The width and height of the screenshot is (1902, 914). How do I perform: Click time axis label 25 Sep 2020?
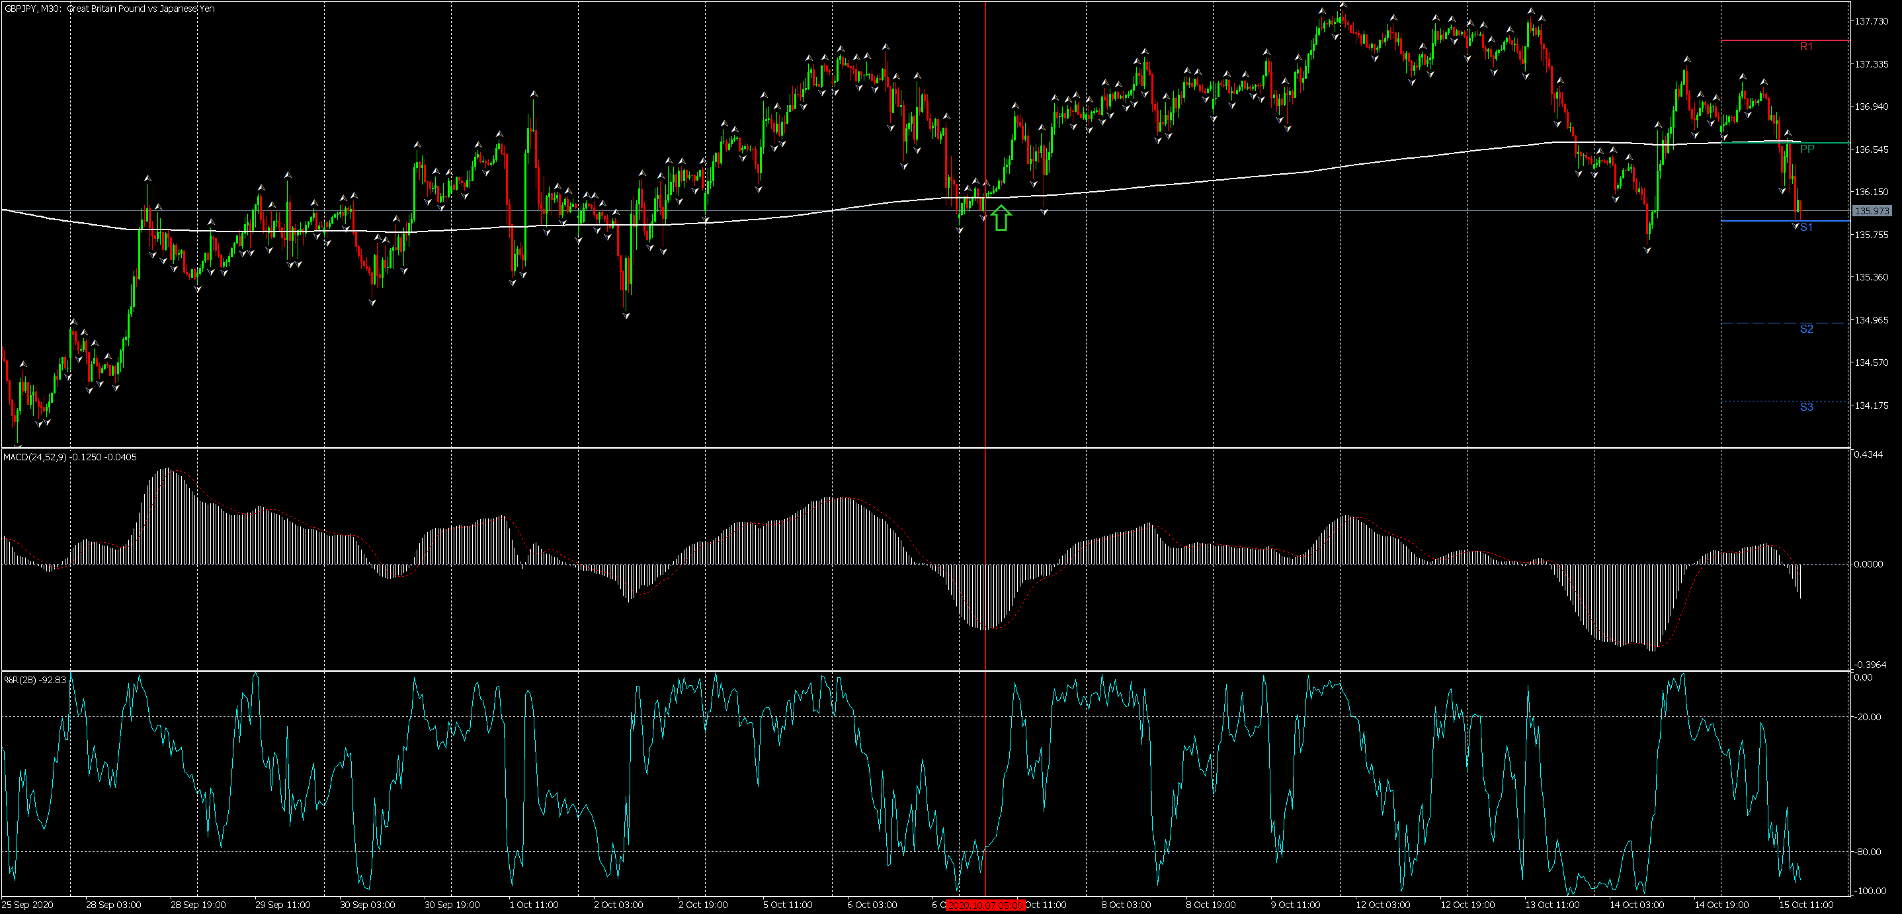point(27,905)
